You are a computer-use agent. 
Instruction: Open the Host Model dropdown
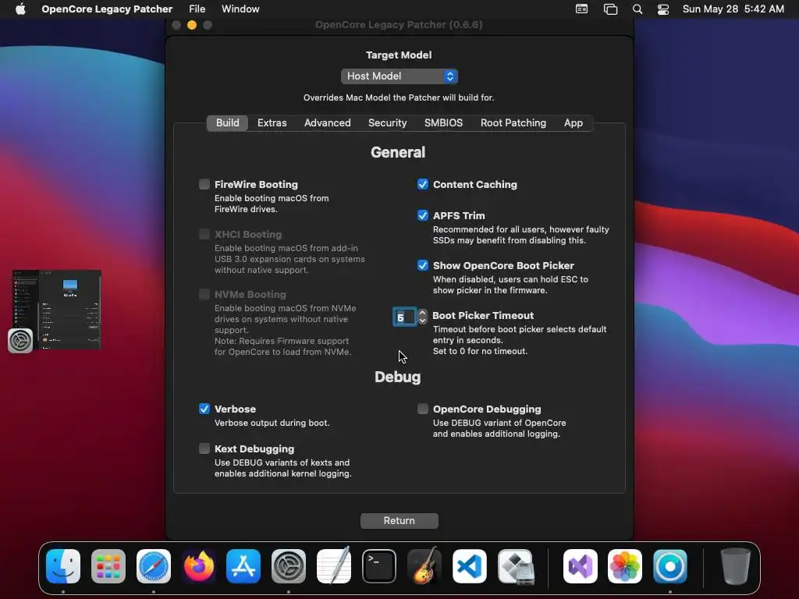399,76
